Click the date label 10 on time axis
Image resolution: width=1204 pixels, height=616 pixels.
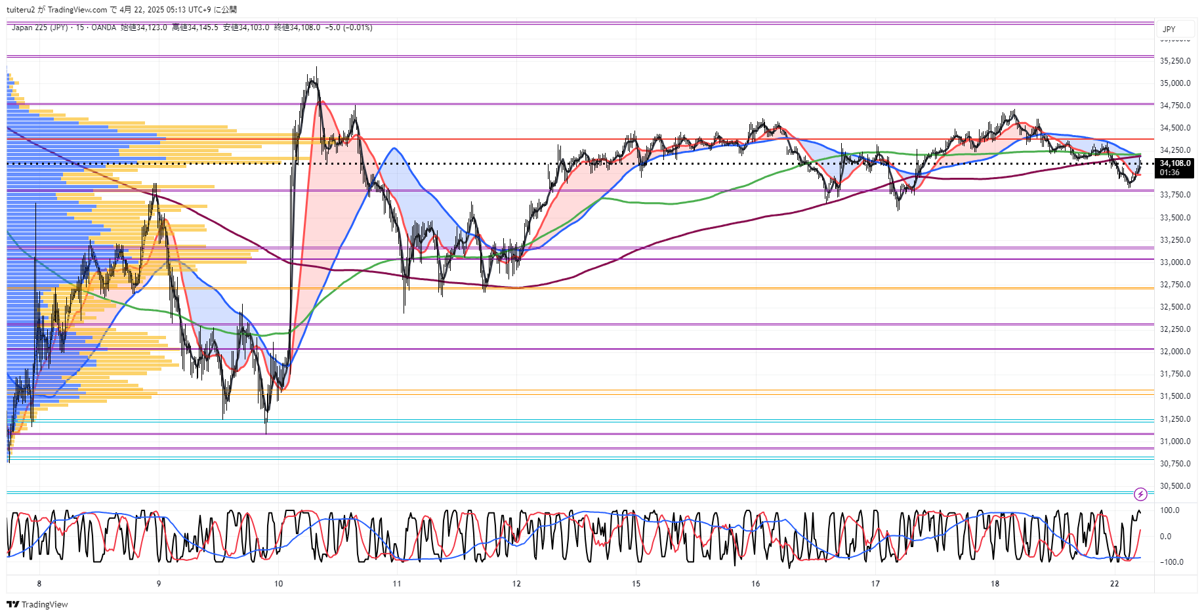point(278,583)
